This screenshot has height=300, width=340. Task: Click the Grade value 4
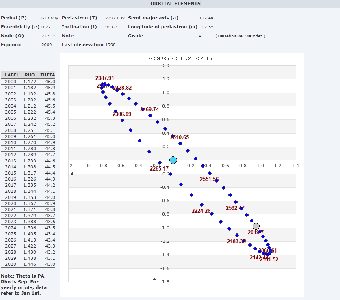[200, 36]
